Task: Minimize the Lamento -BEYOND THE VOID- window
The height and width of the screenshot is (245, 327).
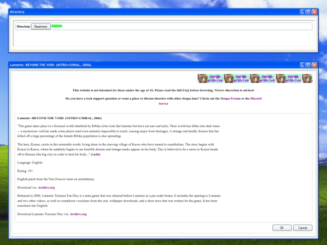Action: point(303,65)
